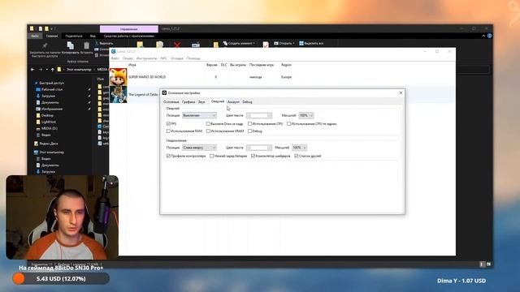The height and width of the screenshot is (292, 520).
Task: Select the 'Оверлей' settings tab
Action: (218, 101)
